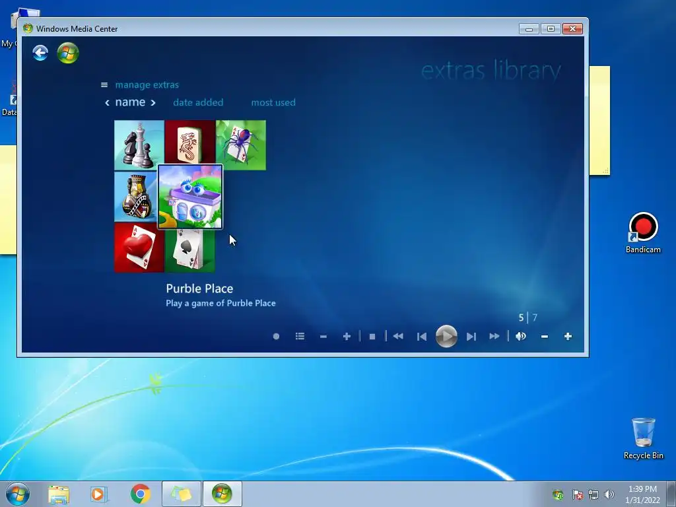Click the play button
This screenshot has width=676, height=507.
click(x=446, y=336)
